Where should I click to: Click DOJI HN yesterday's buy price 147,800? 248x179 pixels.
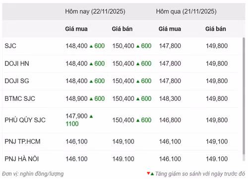tap(170, 63)
